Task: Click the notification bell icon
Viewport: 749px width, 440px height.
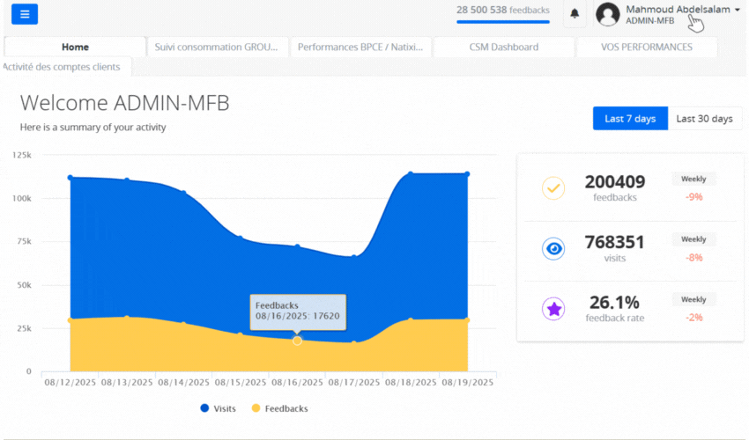Action: (x=575, y=14)
